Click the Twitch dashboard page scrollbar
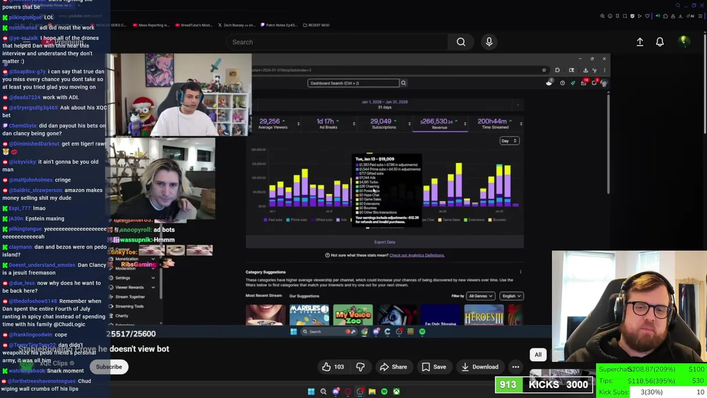 pyautogui.click(x=608, y=144)
